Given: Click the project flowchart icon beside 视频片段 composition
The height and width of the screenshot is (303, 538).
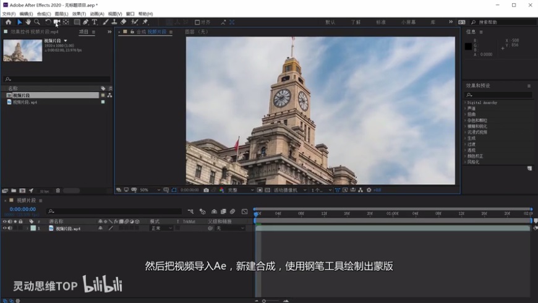Looking at the screenshot, I should coord(109,95).
